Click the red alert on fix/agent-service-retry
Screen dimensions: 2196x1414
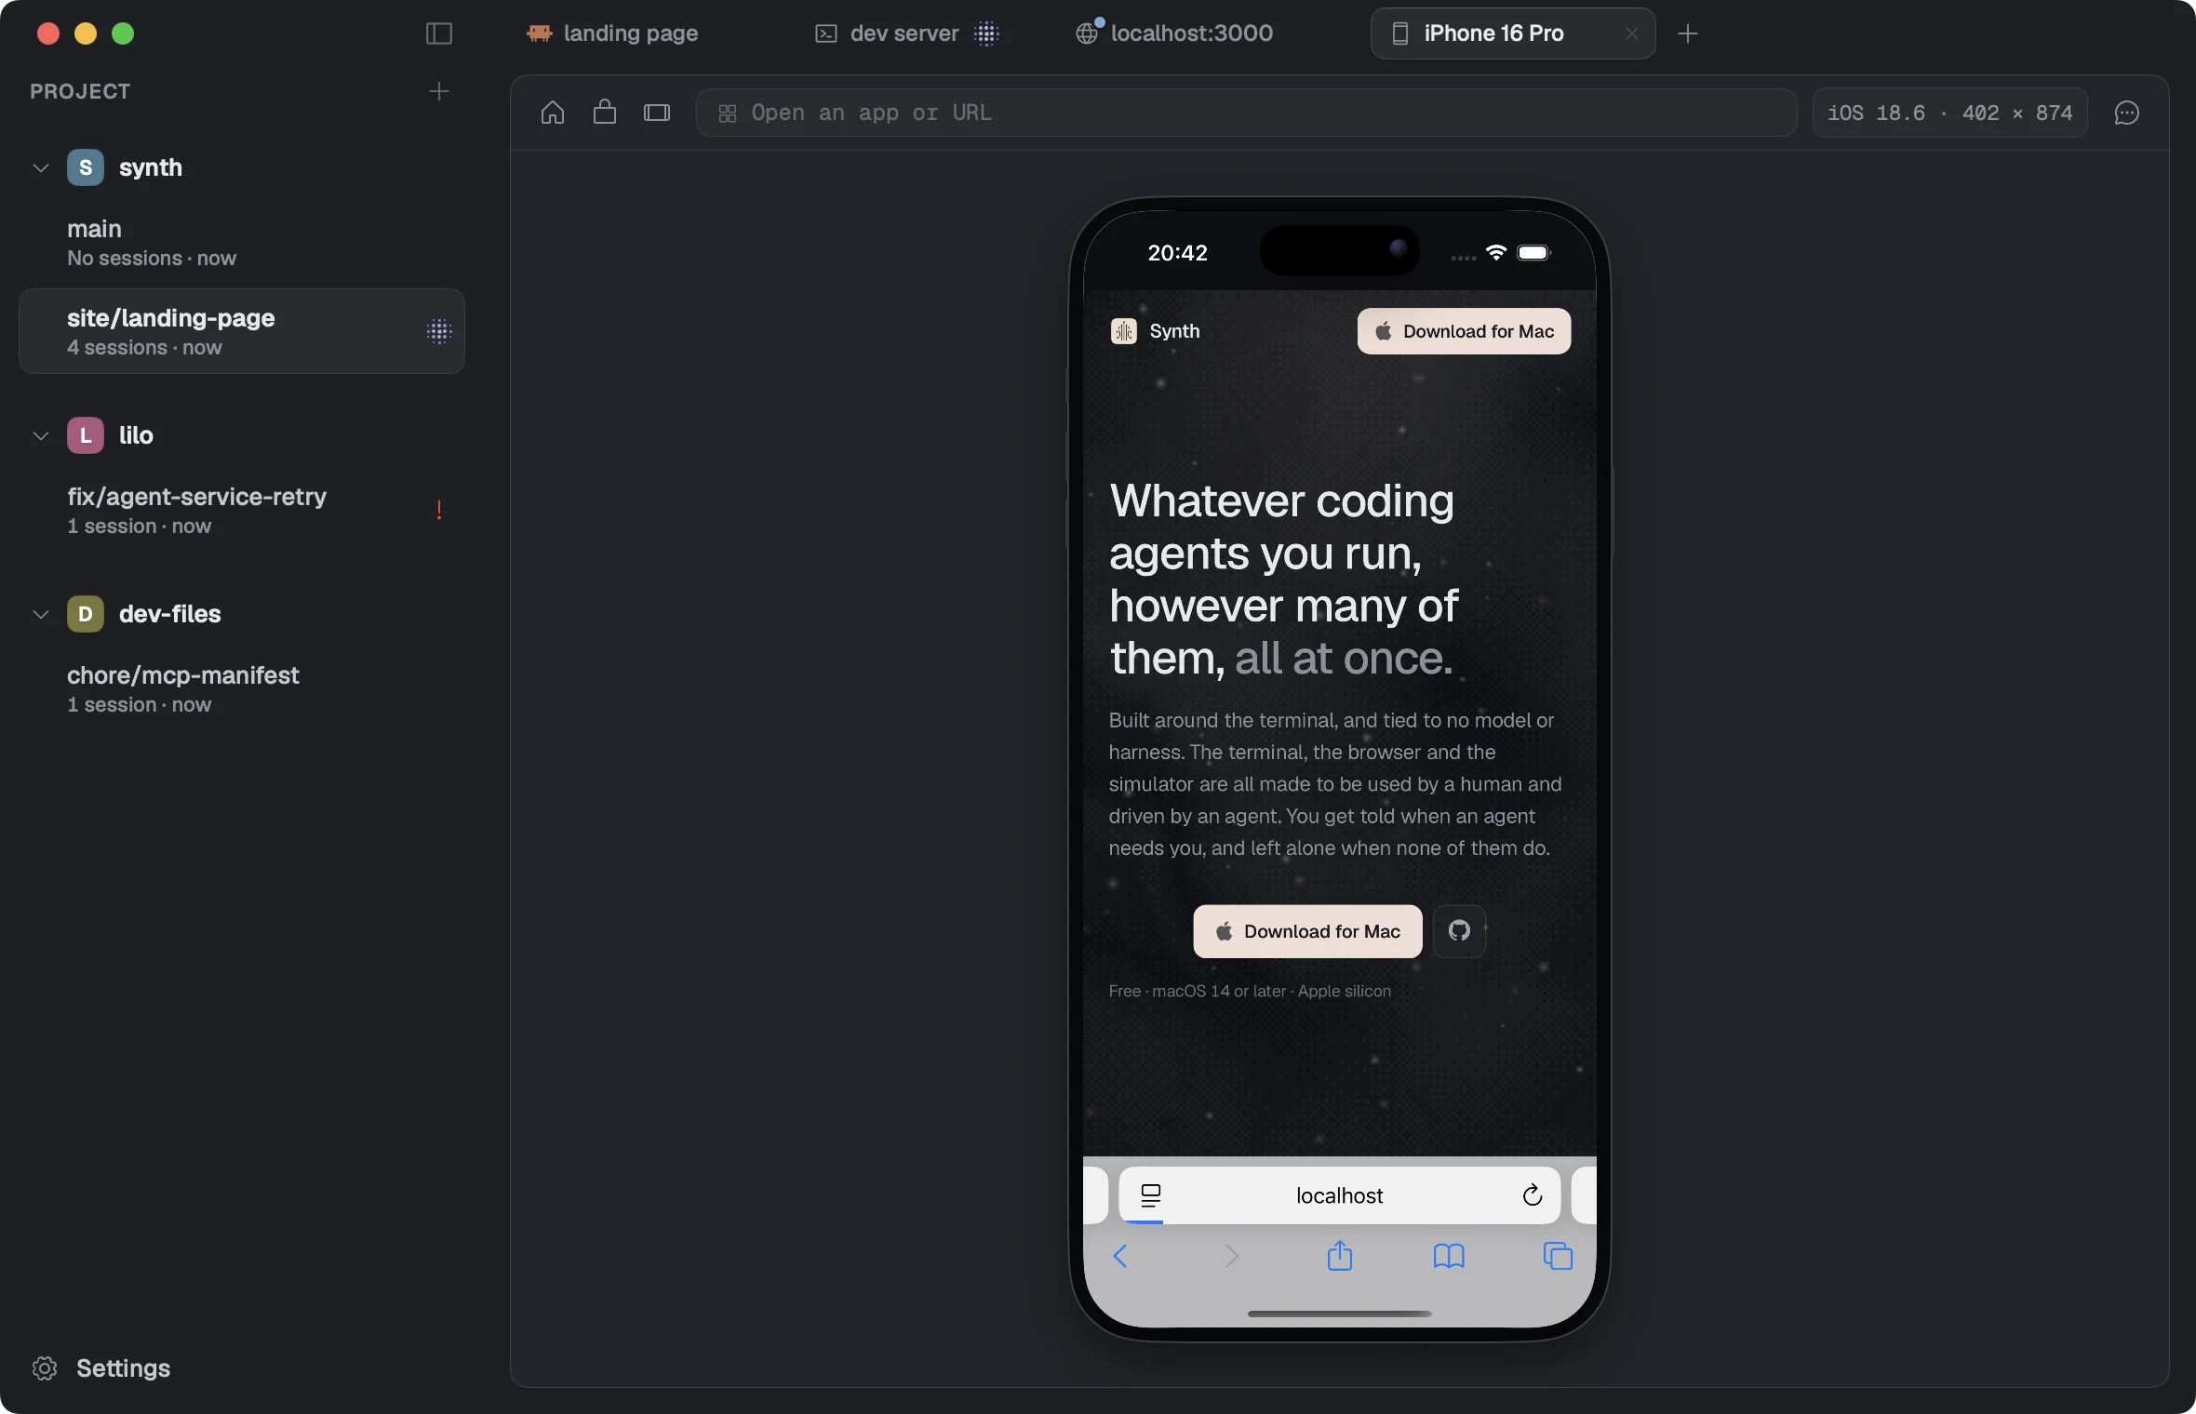(439, 510)
